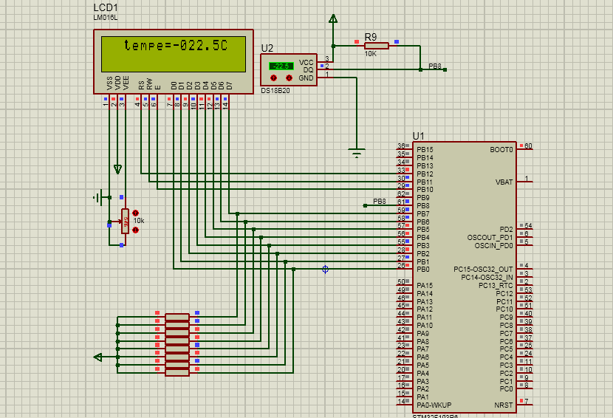613x418 pixels.
Task: Select the 10k potentiometer value label
Action: click(139, 221)
